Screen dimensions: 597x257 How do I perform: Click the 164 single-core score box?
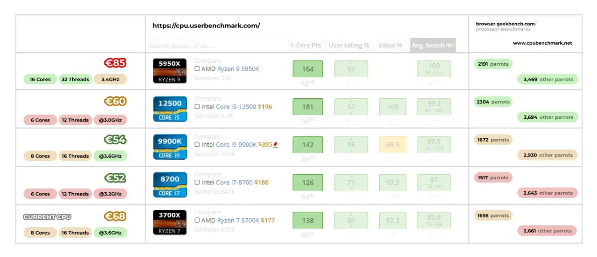pyautogui.click(x=308, y=69)
